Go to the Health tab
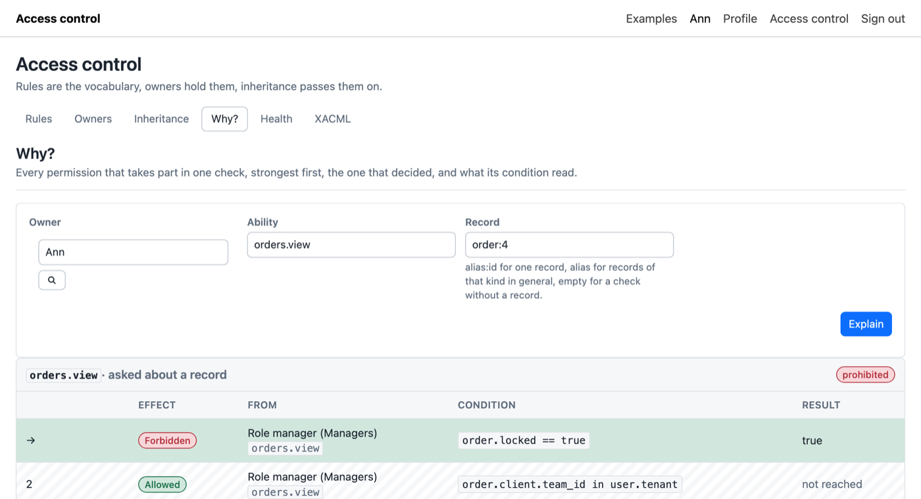921x499 pixels. 276,119
